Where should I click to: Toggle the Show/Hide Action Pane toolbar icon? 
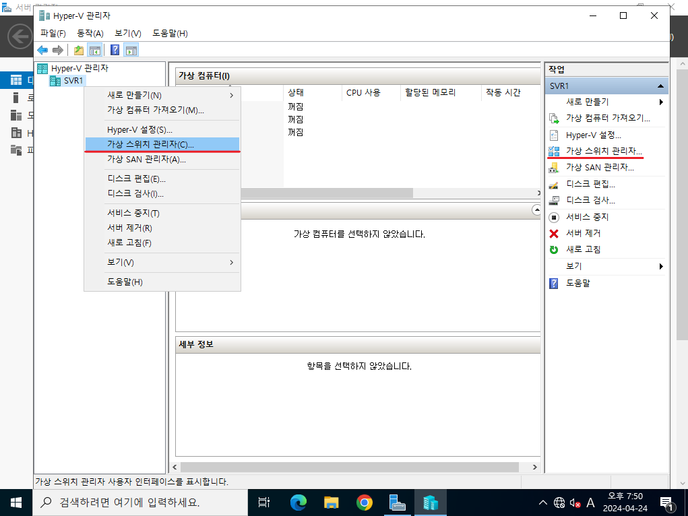tap(131, 50)
